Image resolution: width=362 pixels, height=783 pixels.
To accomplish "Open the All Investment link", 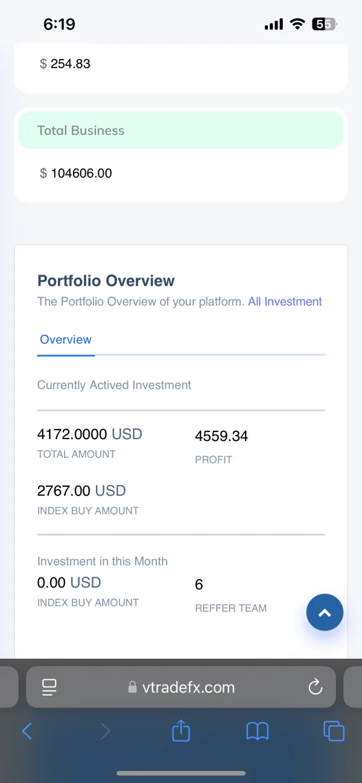I will click(285, 302).
